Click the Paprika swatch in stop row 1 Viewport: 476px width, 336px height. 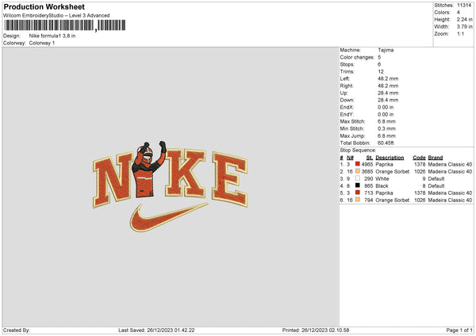pos(358,164)
